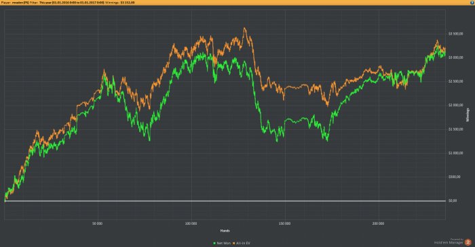
Task: Click the 200 000 hands axis label
Action: (x=378, y=223)
